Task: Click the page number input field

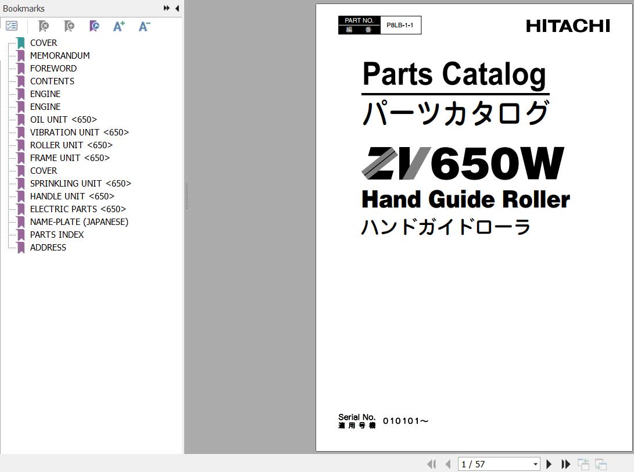Action: click(x=494, y=464)
